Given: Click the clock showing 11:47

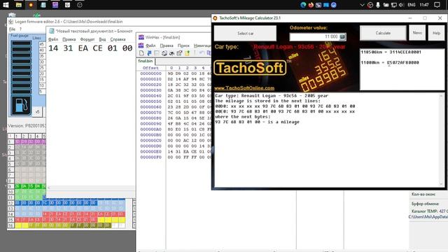Looking at the screenshot, I should pos(424,5).
